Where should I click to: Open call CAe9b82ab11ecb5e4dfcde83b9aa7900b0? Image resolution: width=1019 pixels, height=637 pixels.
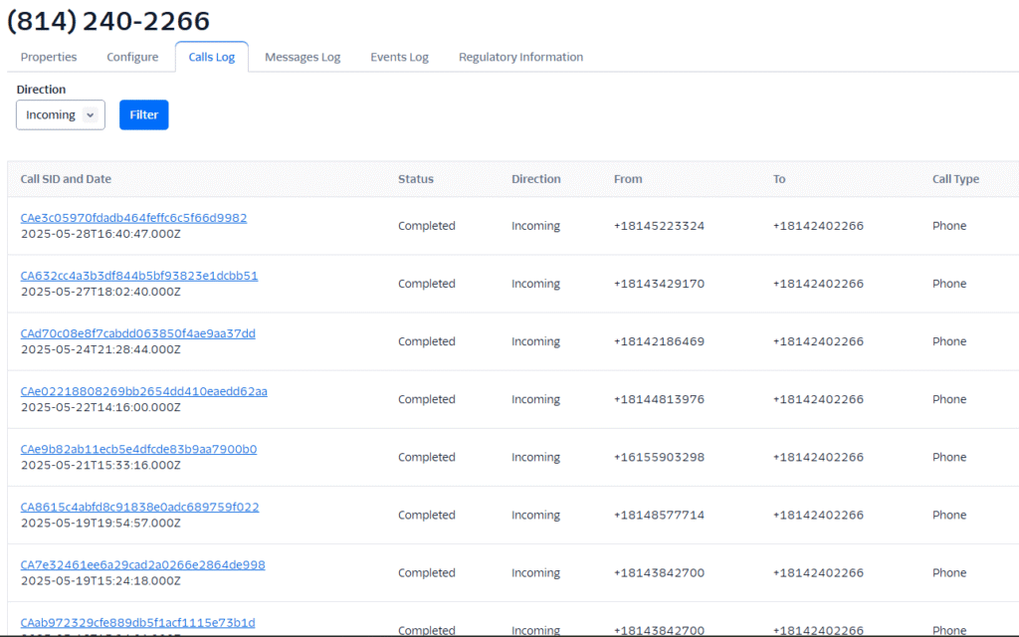click(x=138, y=449)
